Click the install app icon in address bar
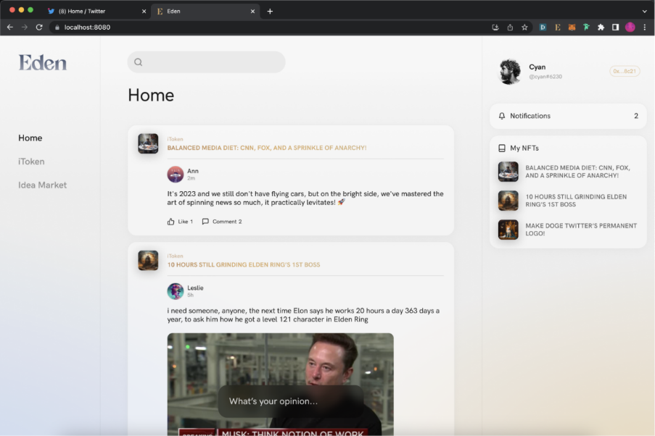Viewport: 655px width, 436px height. pyautogui.click(x=495, y=28)
